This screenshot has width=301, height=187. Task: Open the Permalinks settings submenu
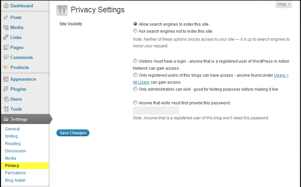[15, 173]
